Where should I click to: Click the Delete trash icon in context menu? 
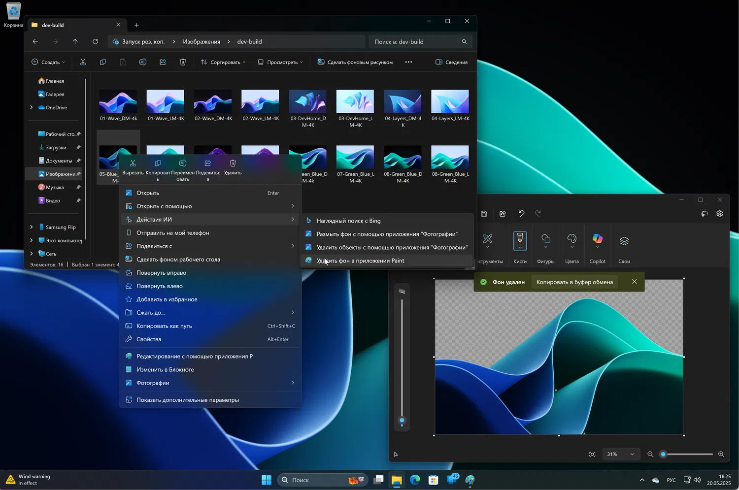(x=233, y=163)
